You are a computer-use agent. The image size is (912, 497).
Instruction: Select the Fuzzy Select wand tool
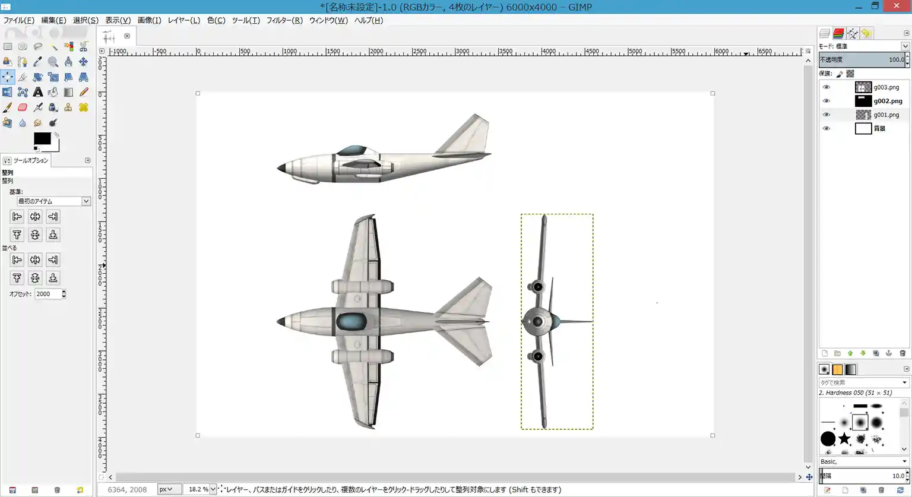(53, 46)
